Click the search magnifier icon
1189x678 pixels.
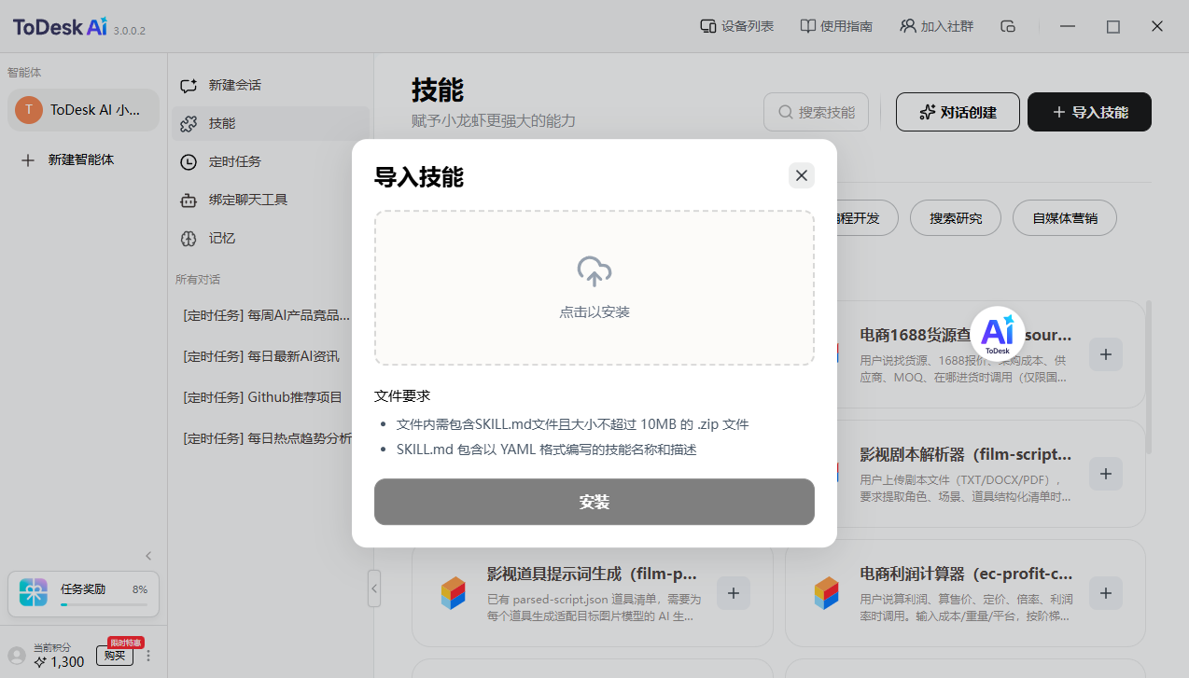(x=784, y=112)
